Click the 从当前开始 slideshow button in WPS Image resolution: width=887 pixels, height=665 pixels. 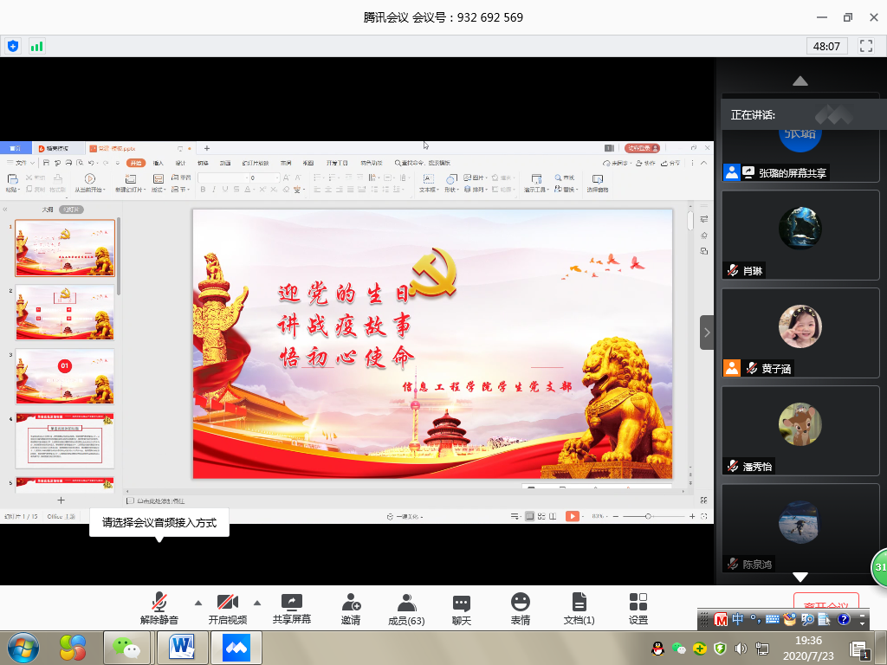[x=90, y=184]
